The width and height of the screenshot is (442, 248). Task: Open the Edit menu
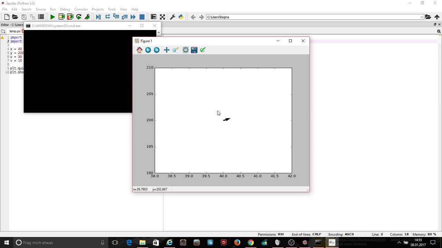click(x=14, y=9)
